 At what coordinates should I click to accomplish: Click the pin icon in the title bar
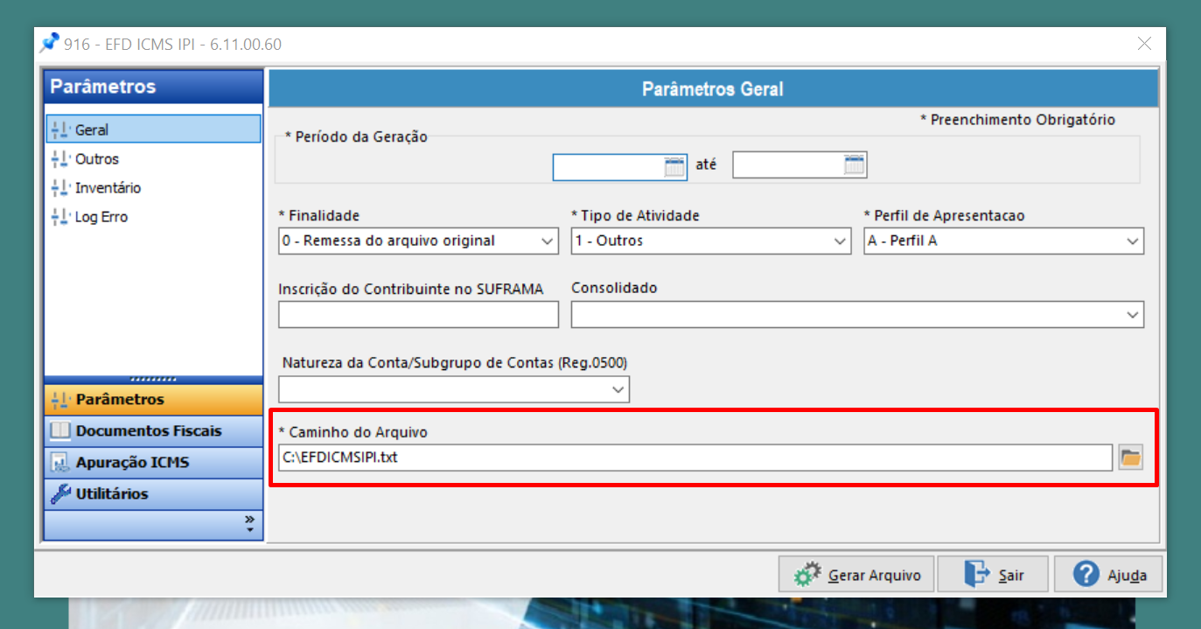(49, 43)
